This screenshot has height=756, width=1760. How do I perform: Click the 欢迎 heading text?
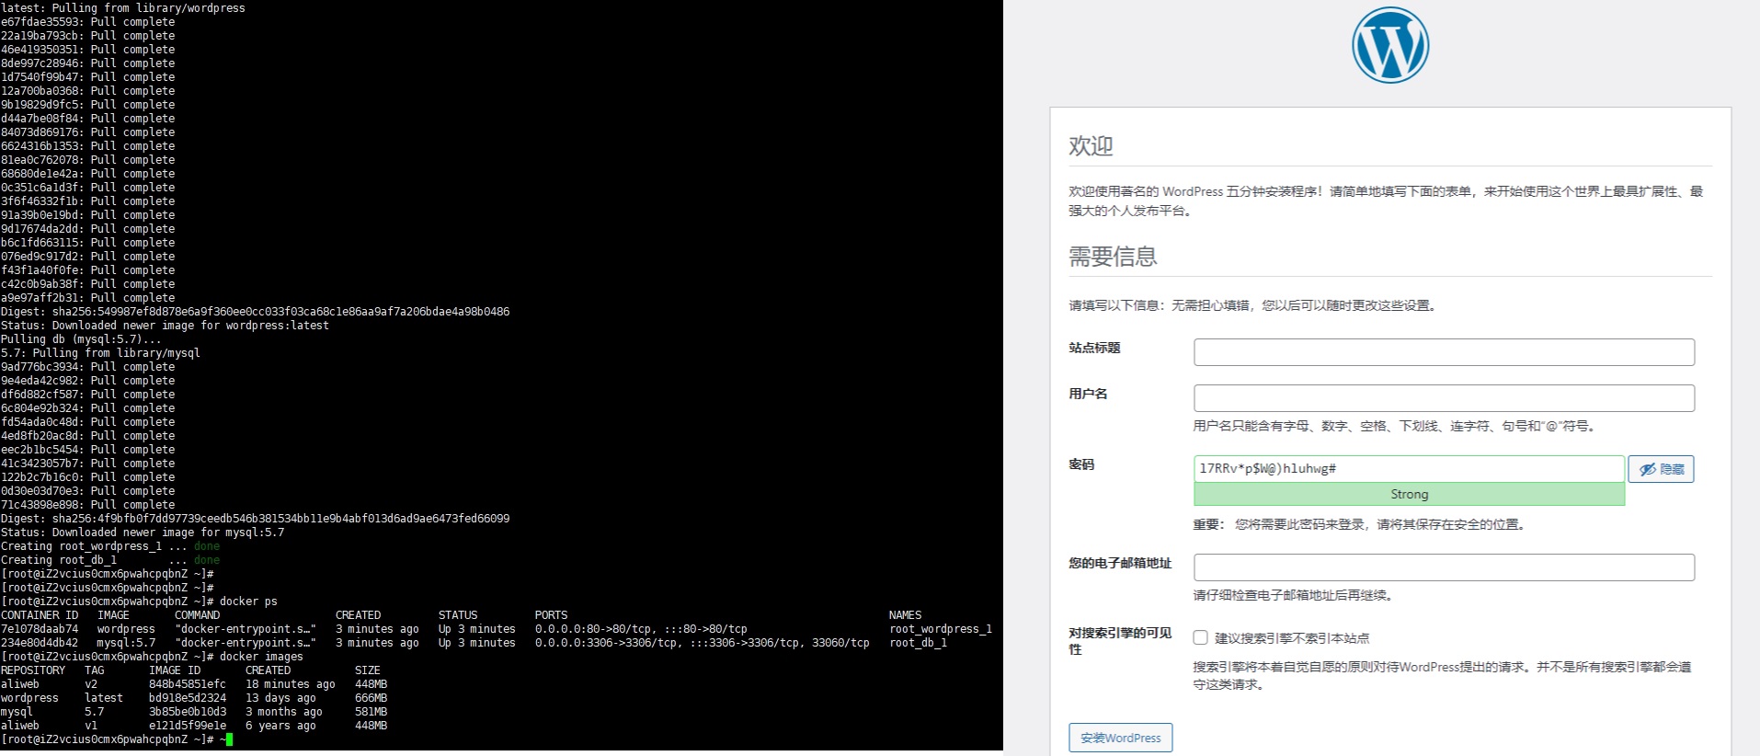point(1091,145)
